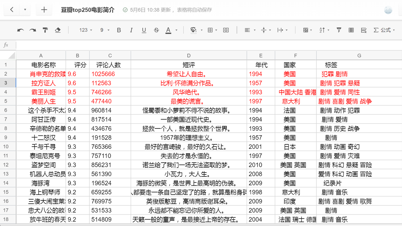Expand the horizontal alignment dropdown arrow
Viewport: 402px width, 226px height.
pos(255,30)
